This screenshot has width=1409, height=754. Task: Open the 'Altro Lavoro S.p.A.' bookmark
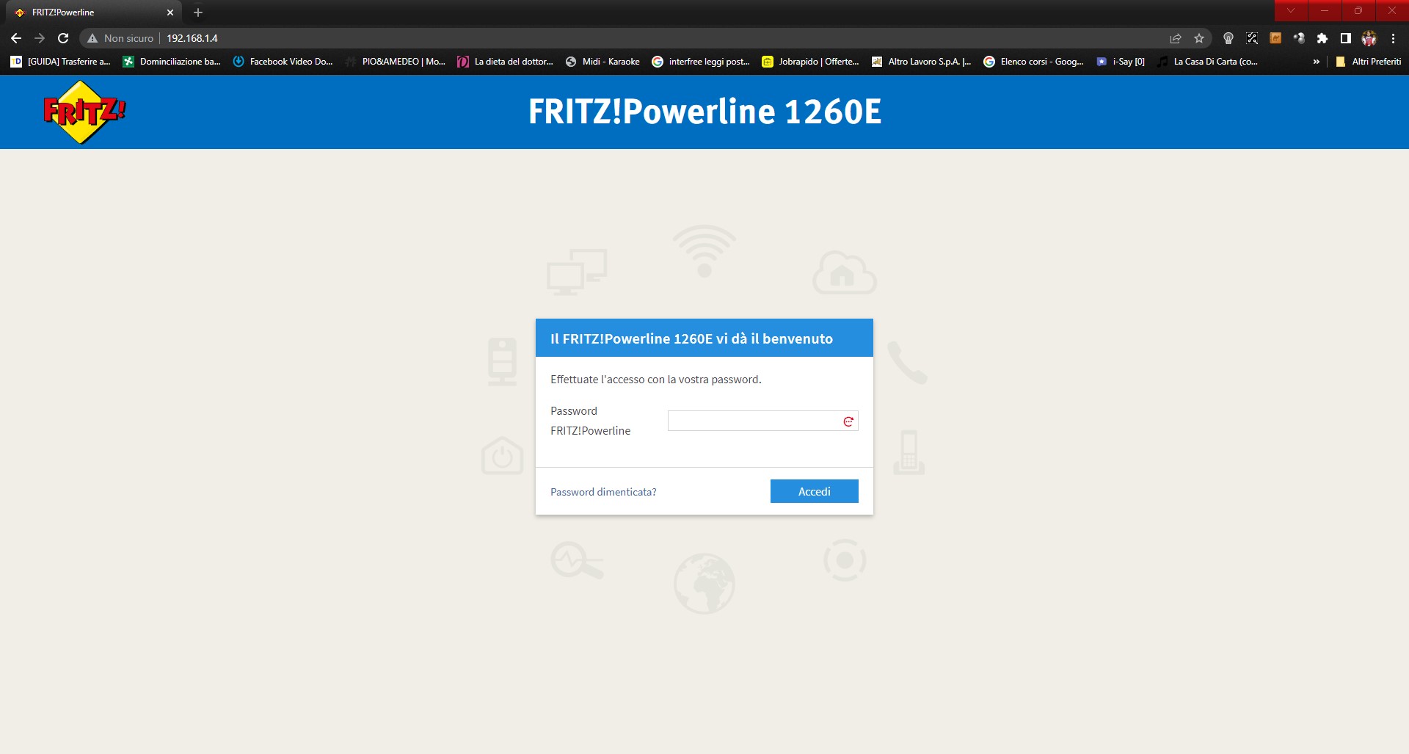pos(921,62)
